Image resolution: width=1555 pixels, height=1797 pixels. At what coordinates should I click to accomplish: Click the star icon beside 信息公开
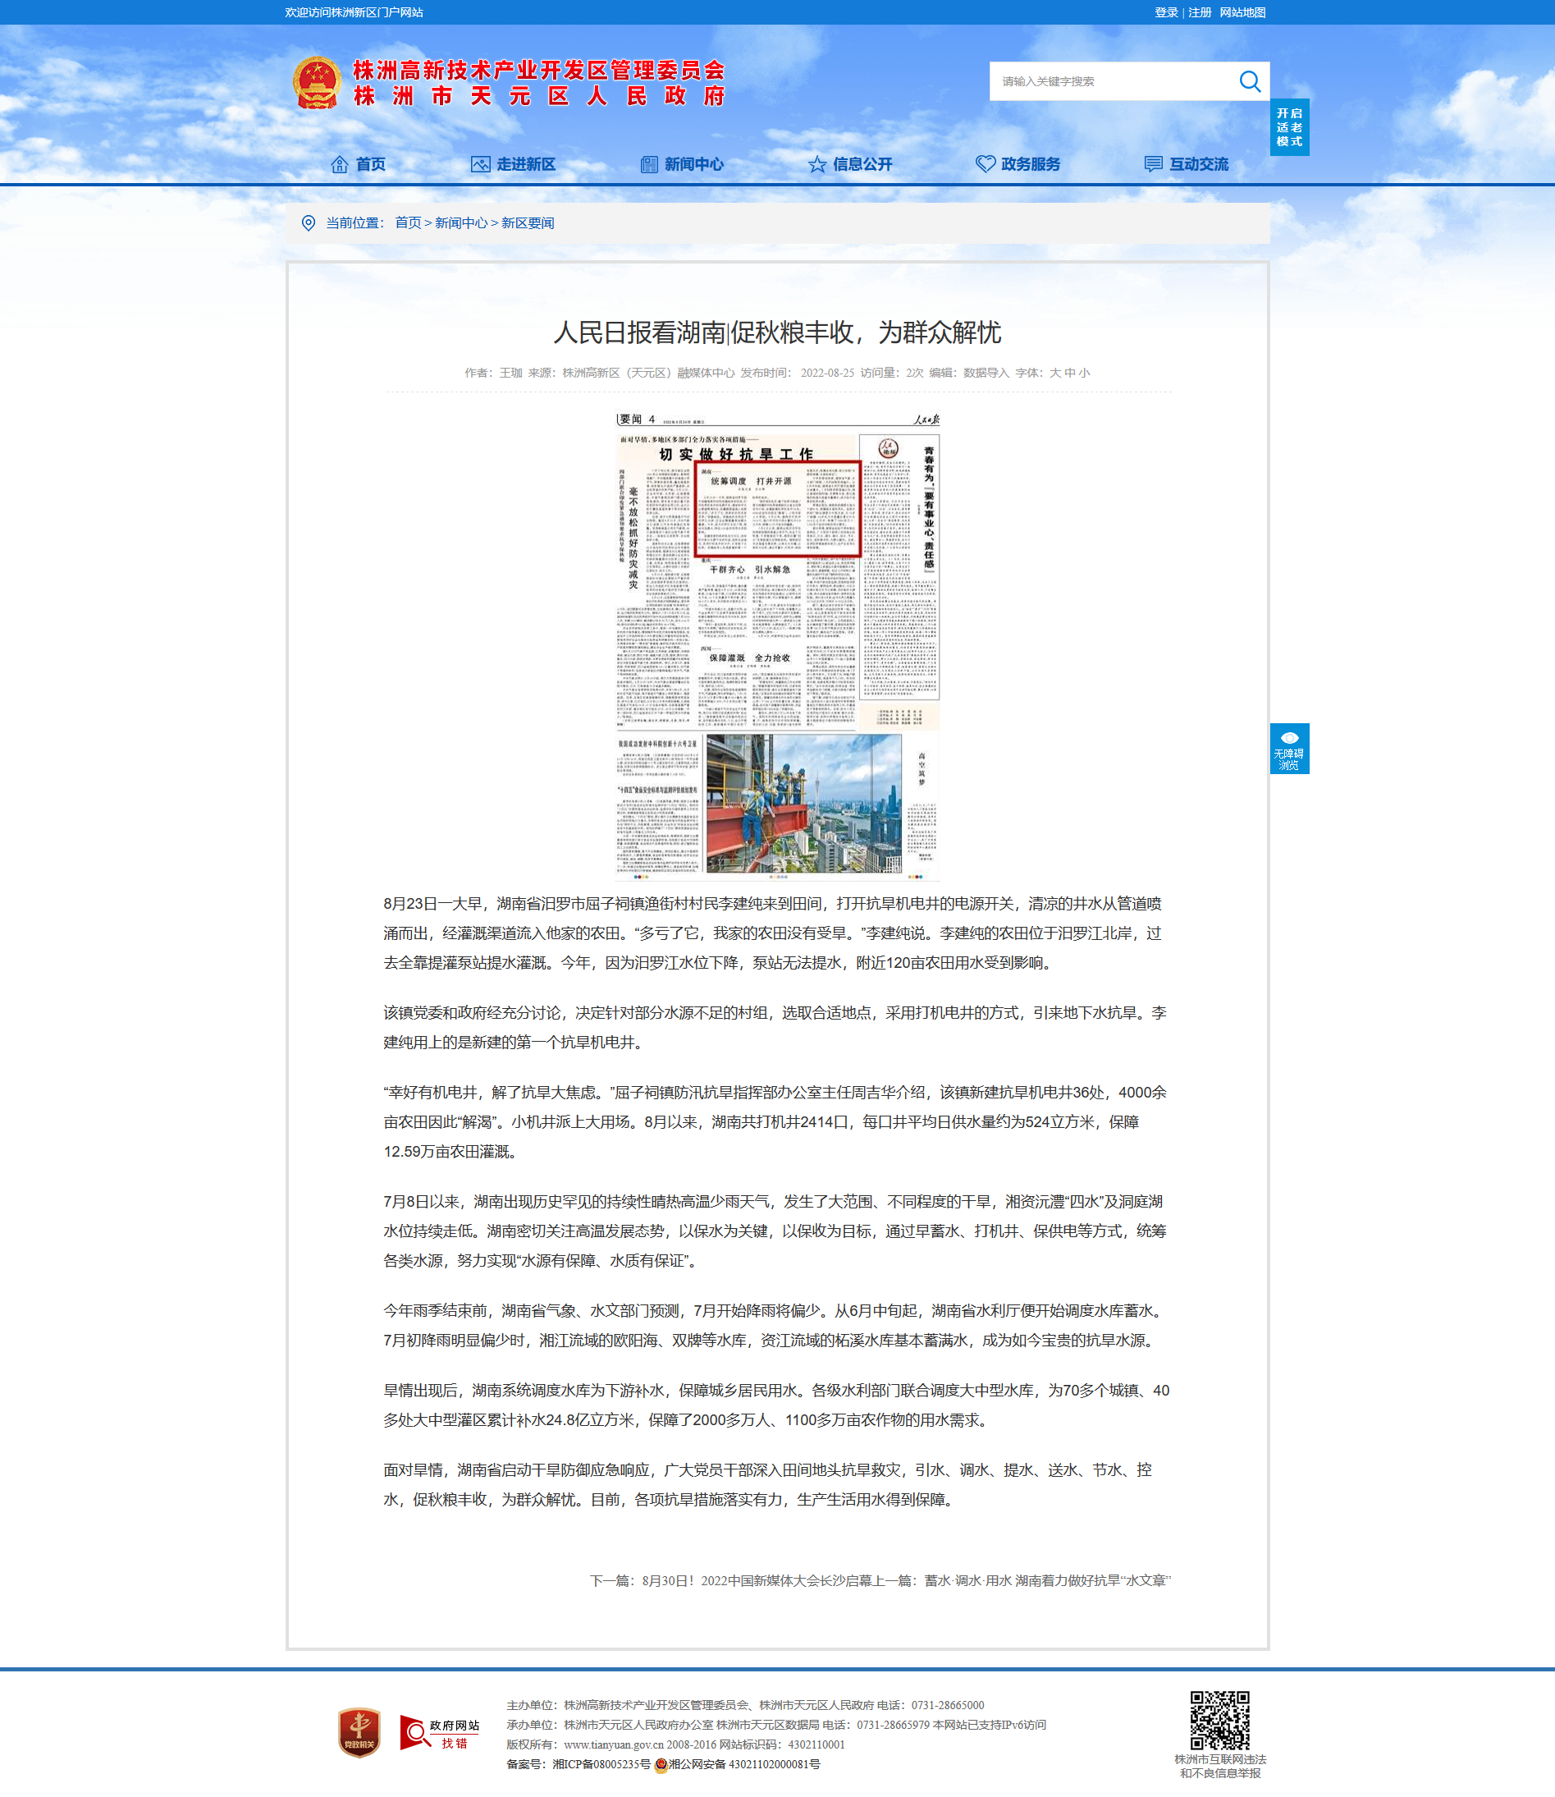(817, 164)
